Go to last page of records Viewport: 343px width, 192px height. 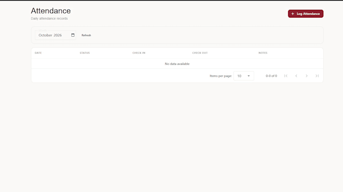tap(317, 76)
